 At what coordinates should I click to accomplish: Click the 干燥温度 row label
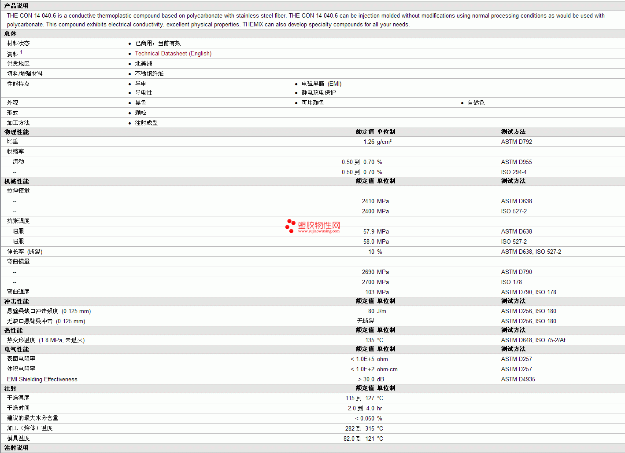[x=18, y=398]
